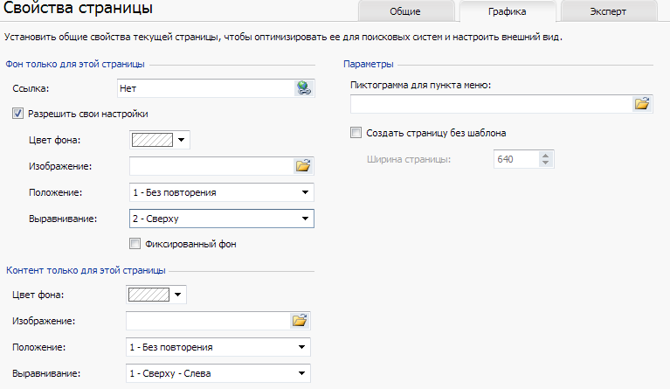Open folder icon for content Изображение field
Image resolution: width=670 pixels, height=389 pixels.
[x=300, y=321]
